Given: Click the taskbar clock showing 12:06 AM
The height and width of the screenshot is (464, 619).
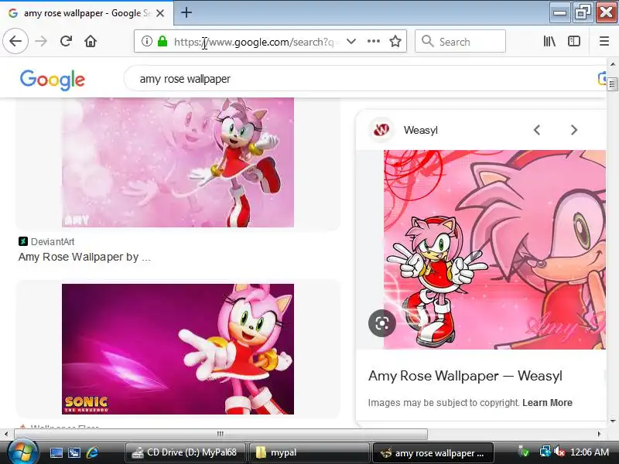Looking at the screenshot, I should (590, 452).
